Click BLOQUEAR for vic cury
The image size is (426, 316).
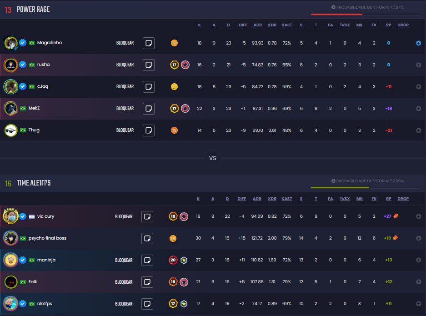point(124,216)
